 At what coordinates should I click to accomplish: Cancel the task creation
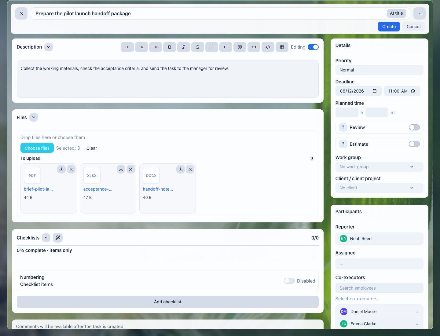(413, 27)
